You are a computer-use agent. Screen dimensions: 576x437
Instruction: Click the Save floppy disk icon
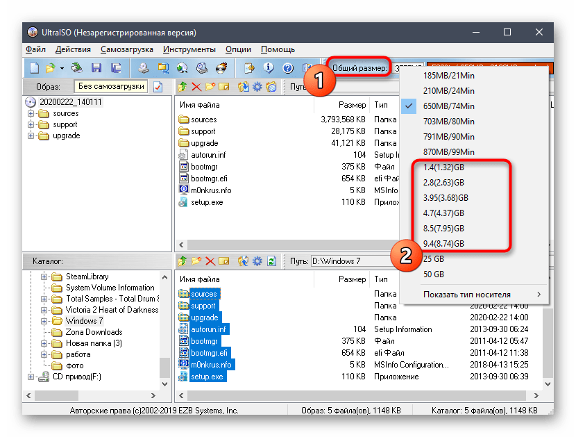[96, 68]
